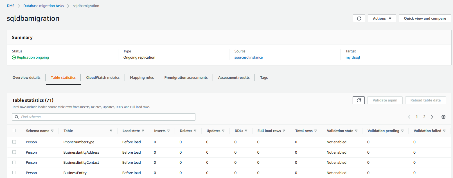Open the Mapping rules tab
The width and height of the screenshot is (453, 178).
pyautogui.click(x=142, y=78)
